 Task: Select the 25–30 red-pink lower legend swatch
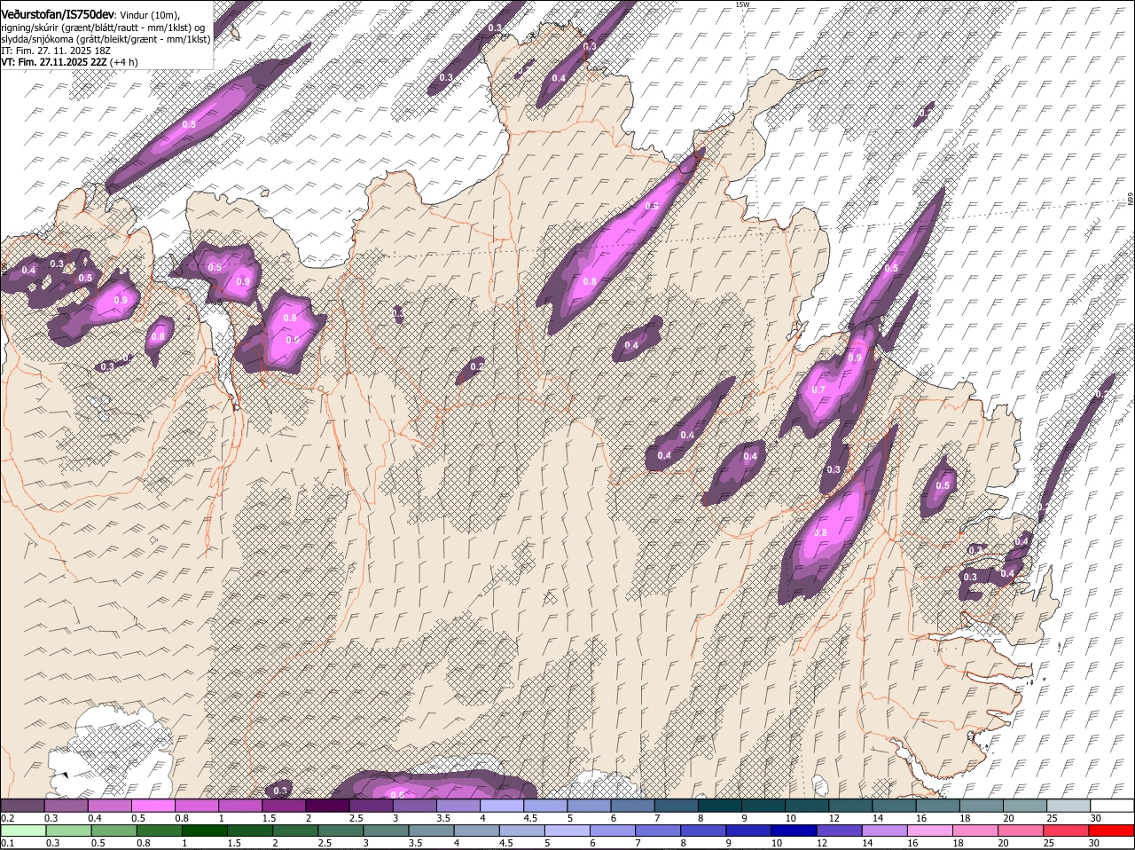coord(1068,830)
